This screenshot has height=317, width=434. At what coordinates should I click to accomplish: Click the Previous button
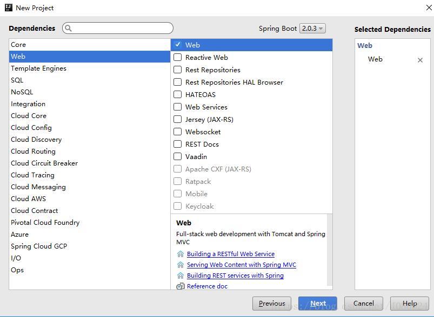click(x=272, y=304)
